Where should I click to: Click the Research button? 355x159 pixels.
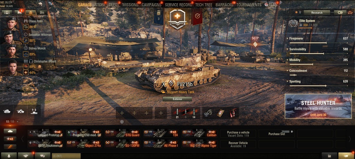click(x=317, y=13)
